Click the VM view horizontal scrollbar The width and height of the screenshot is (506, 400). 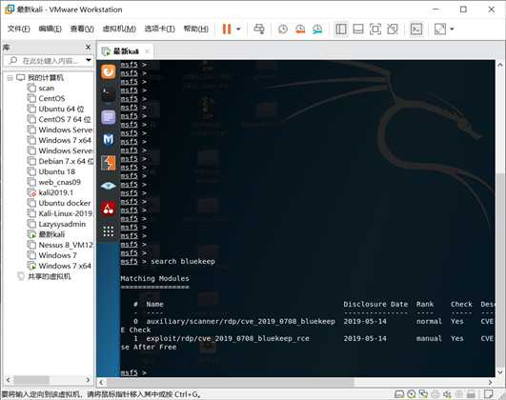coord(231,382)
